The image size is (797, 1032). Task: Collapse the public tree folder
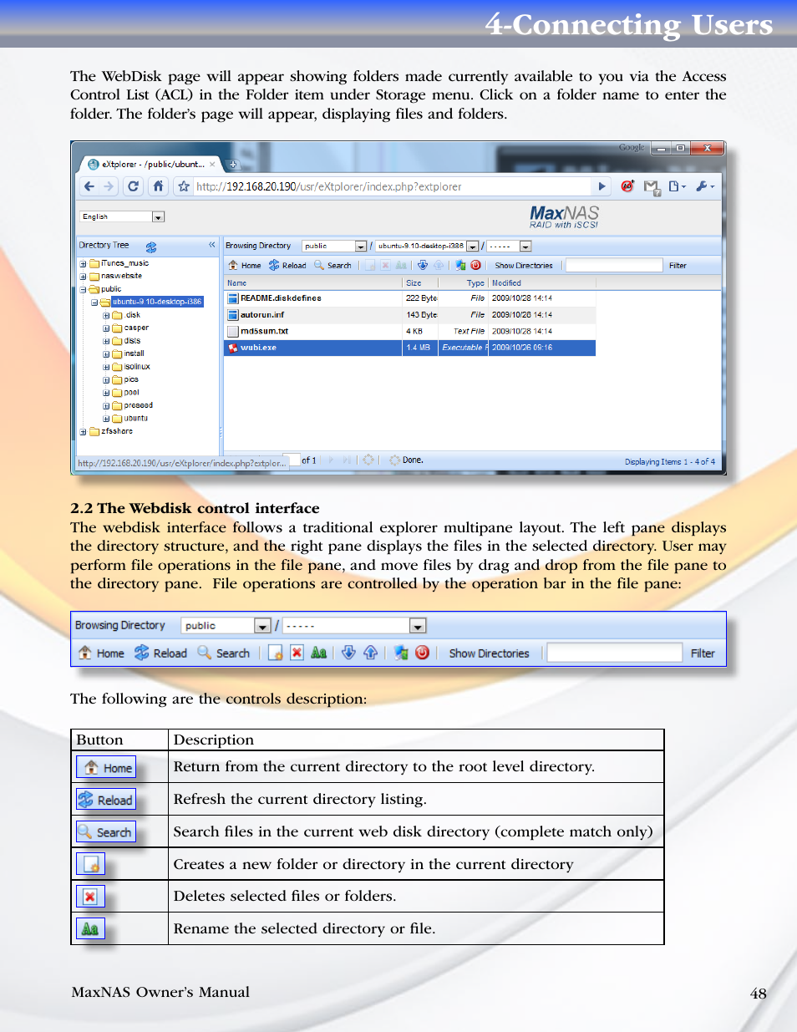[x=84, y=289]
